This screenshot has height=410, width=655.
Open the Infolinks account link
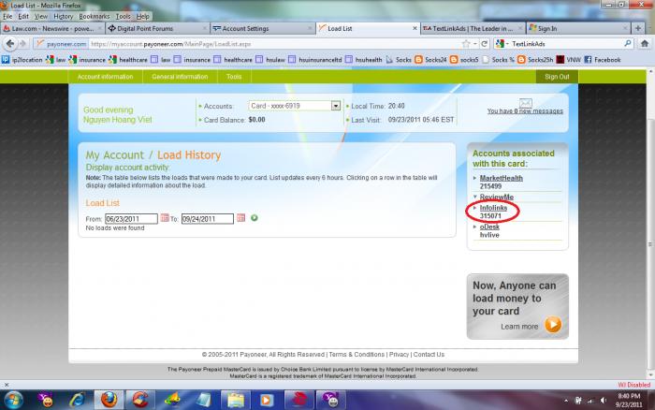pyautogui.click(x=493, y=208)
